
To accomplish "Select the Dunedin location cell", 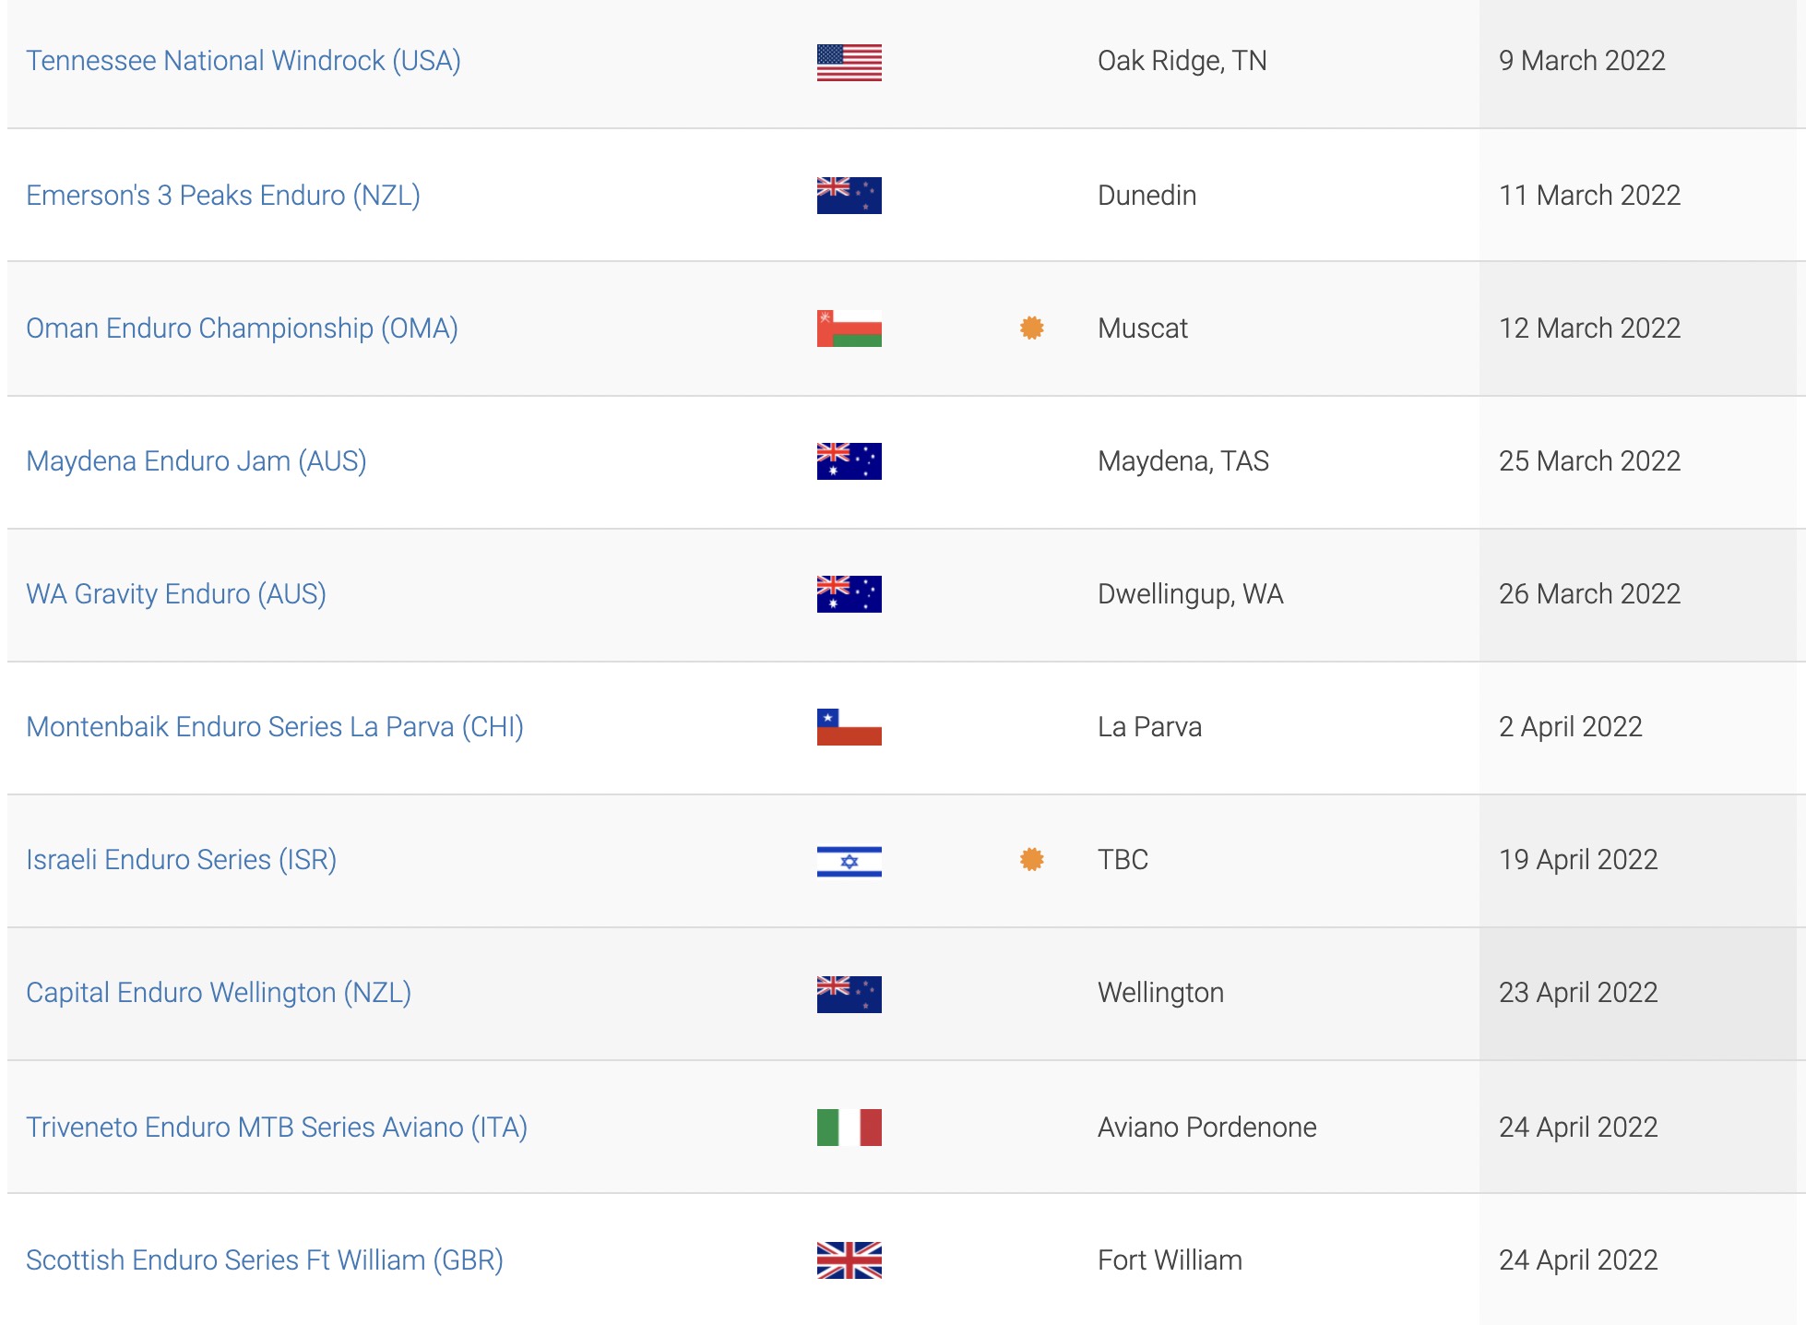I will 1147,195.
